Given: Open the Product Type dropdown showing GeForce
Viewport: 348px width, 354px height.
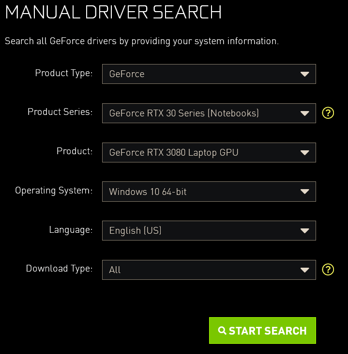Looking at the screenshot, I should [x=209, y=74].
